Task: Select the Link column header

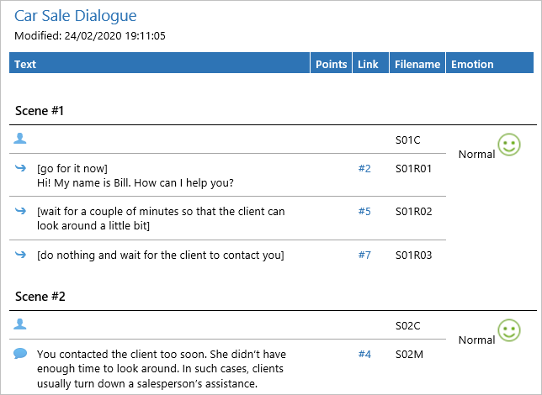Action: point(368,65)
